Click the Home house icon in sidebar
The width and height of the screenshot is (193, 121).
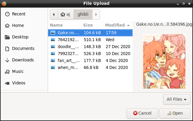point(7,26)
